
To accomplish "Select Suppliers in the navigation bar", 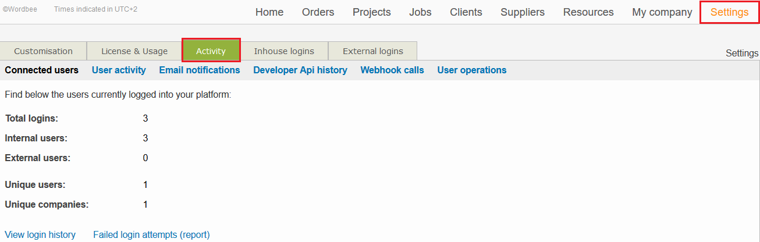I will pyautogui.click(x=523, y=12).
